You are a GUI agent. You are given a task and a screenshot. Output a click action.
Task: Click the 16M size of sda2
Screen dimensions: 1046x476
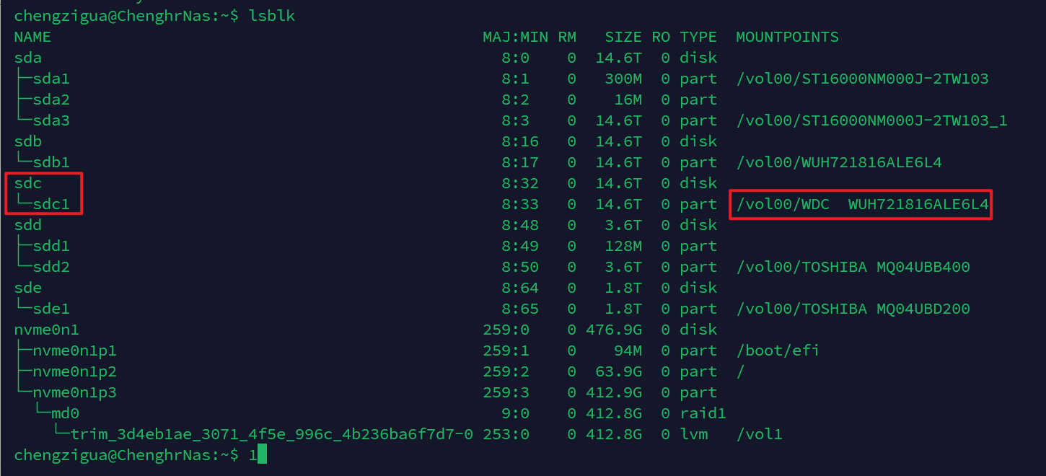click(628, 100)
